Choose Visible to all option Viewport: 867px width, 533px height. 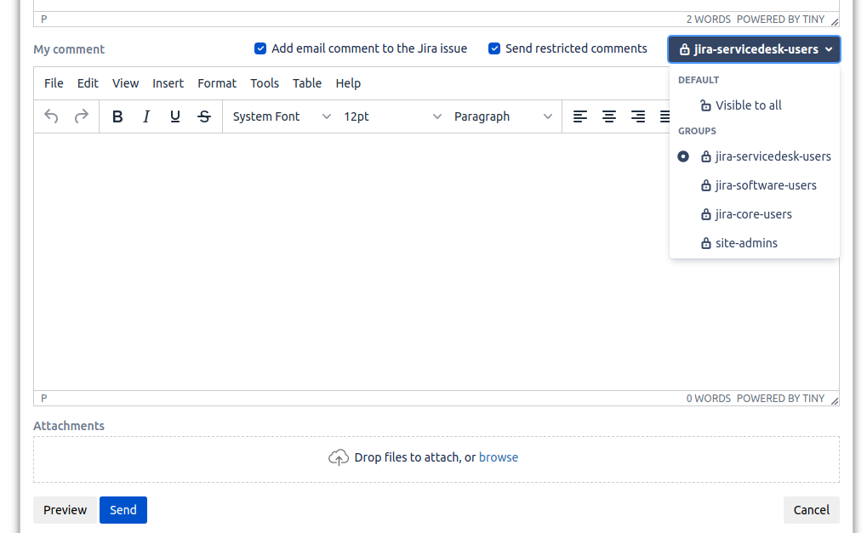coord(748,105)
